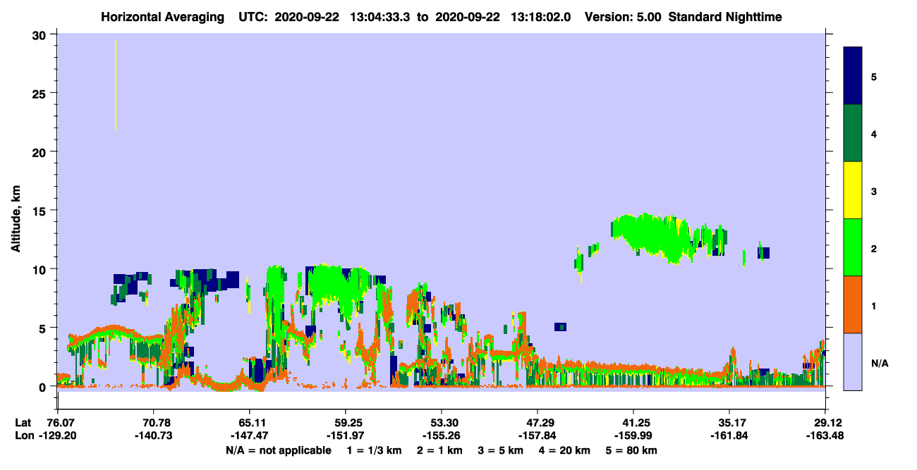This screenshot has height=470, width=917.
Task: Click the 'Lon' row label
Action: pyautogui.click(x=23, y=436)
